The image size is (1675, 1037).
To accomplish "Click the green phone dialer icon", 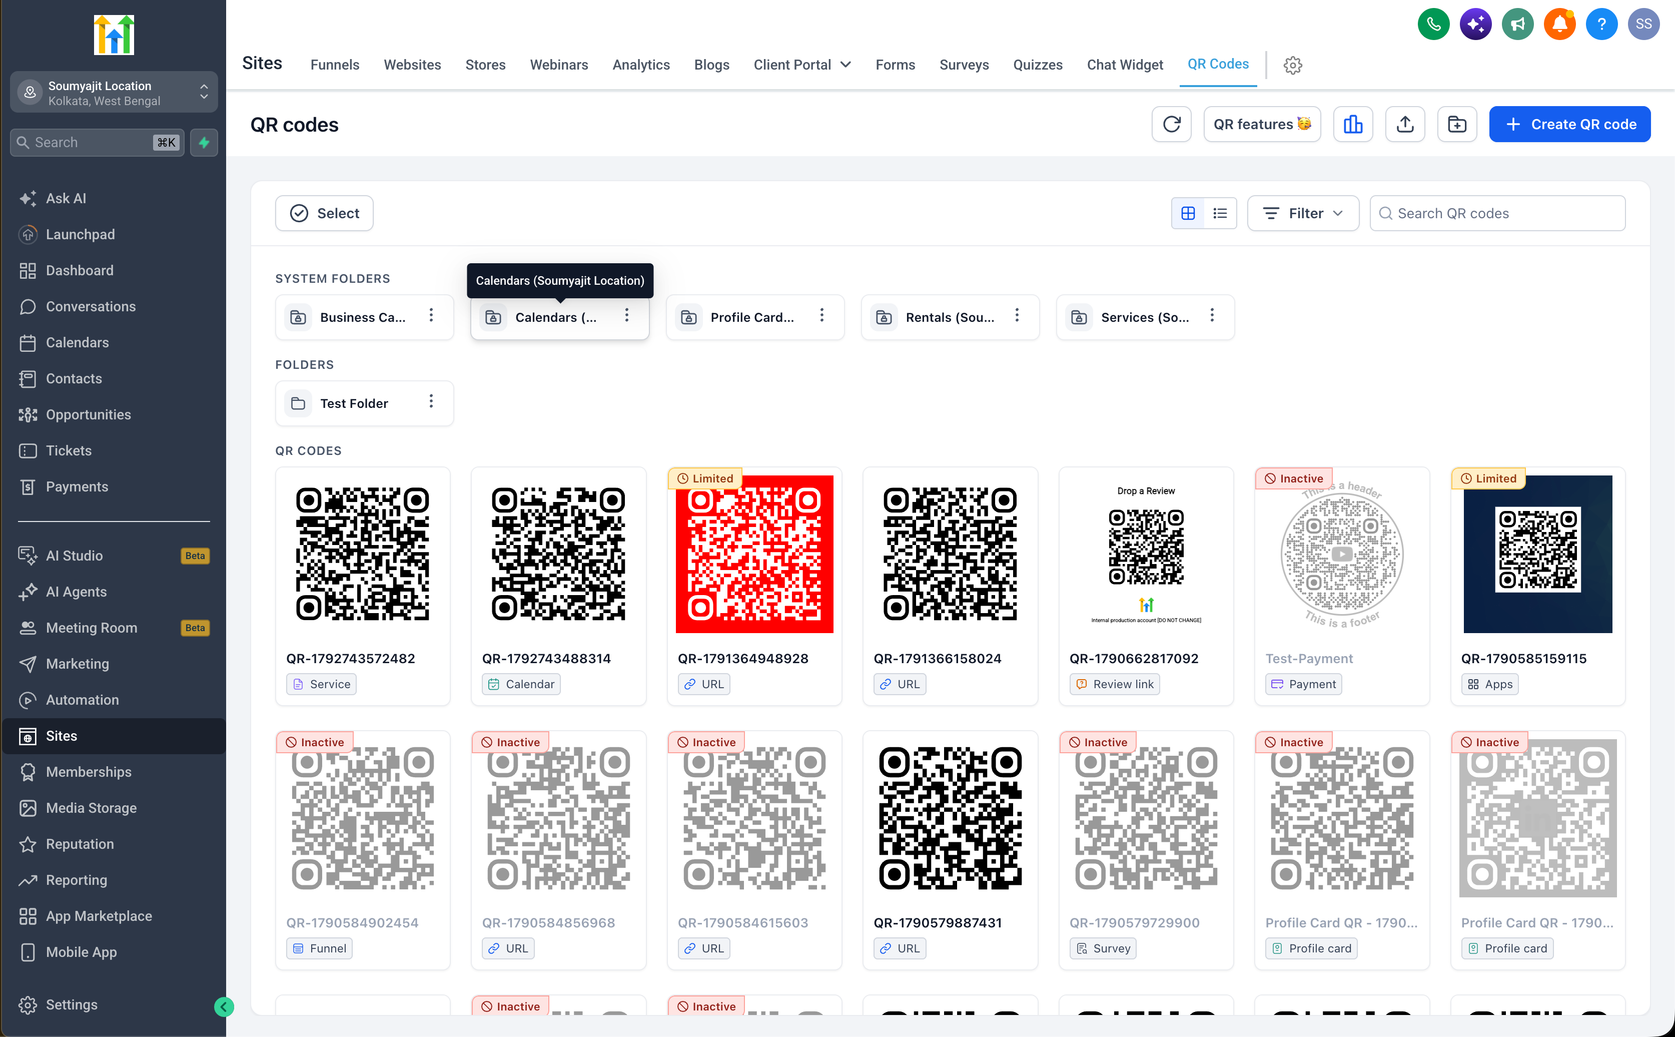I will (1433, 25).
